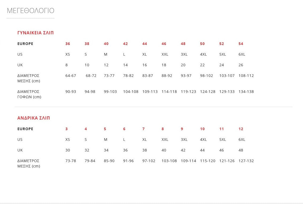Select men's UK size 48
Viewport: 303px width, 205px height.
(x=241, y=150)
